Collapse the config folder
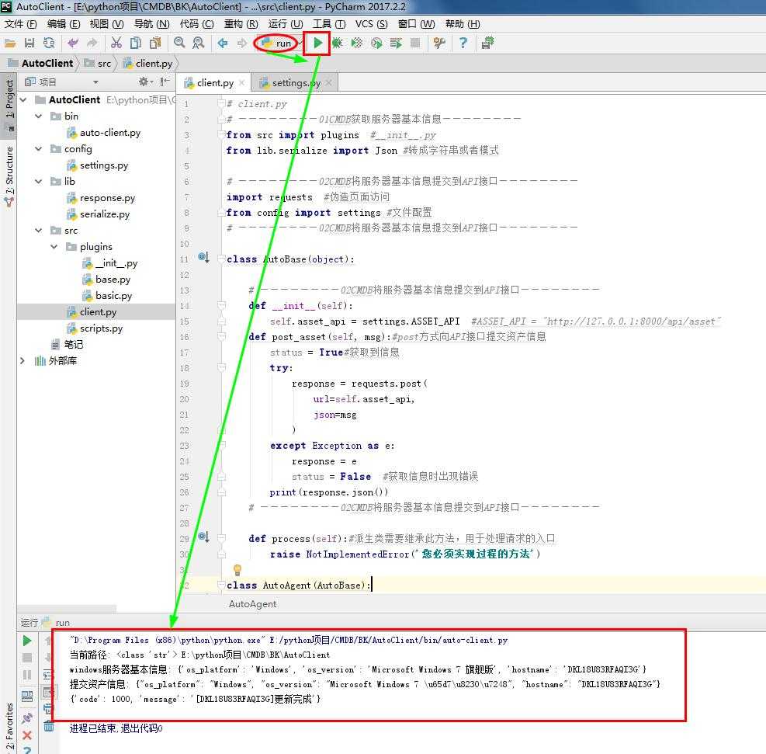The height and width of the screenshot is (754, 766). coord(39,149)
